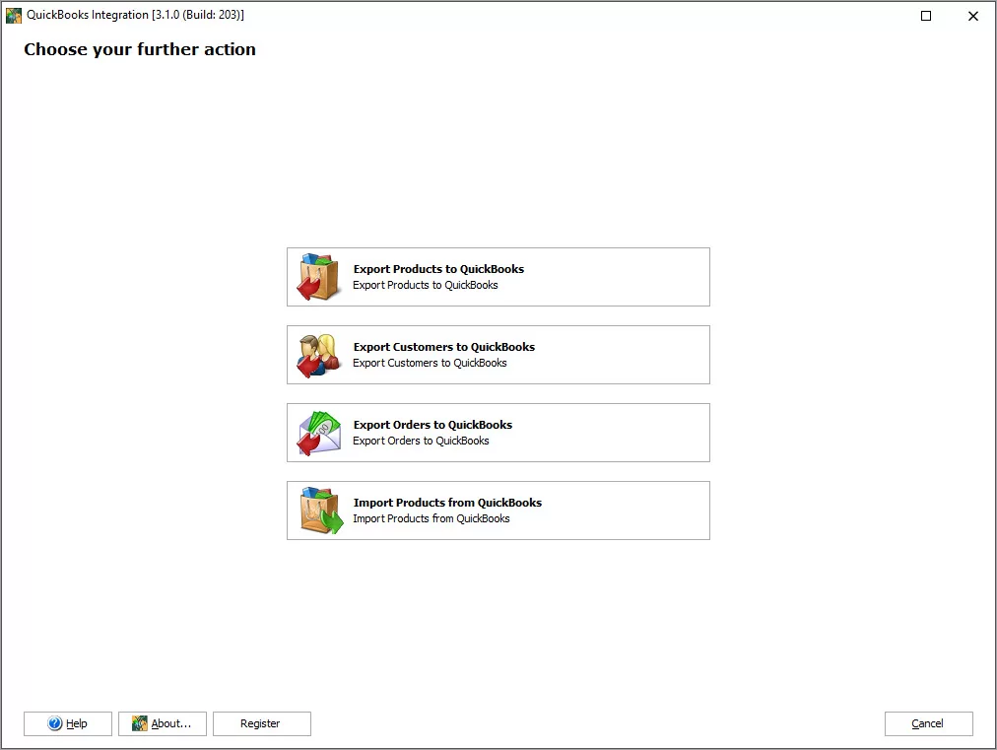Maximize the QuickBooks Integration window
Image resolution: width=997 pixels, height=750 pixels.
point(926,16)
